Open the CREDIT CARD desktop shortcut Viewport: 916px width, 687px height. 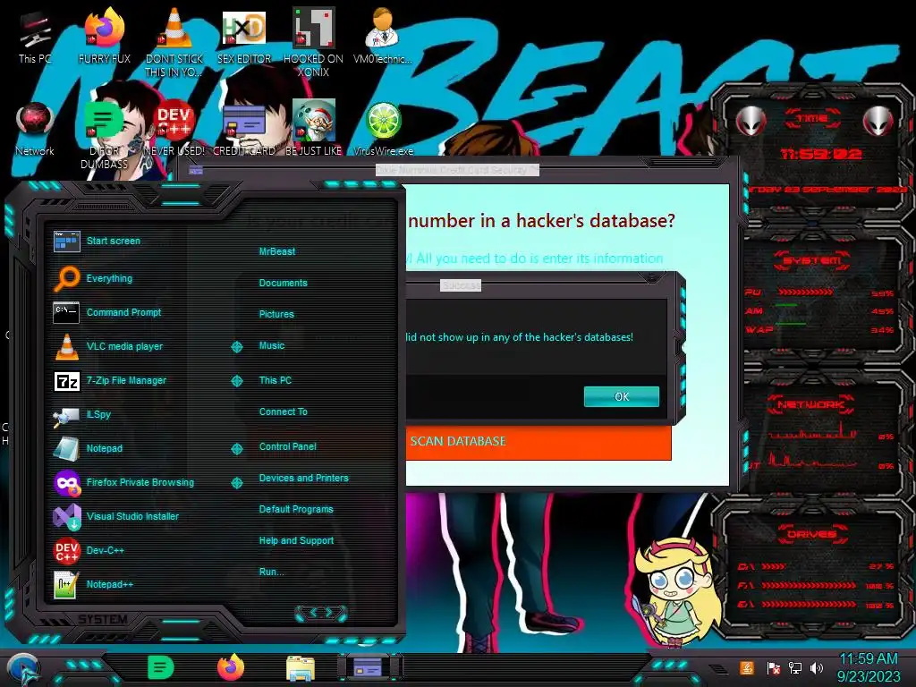pyautogui.click(x=244, y=130)
